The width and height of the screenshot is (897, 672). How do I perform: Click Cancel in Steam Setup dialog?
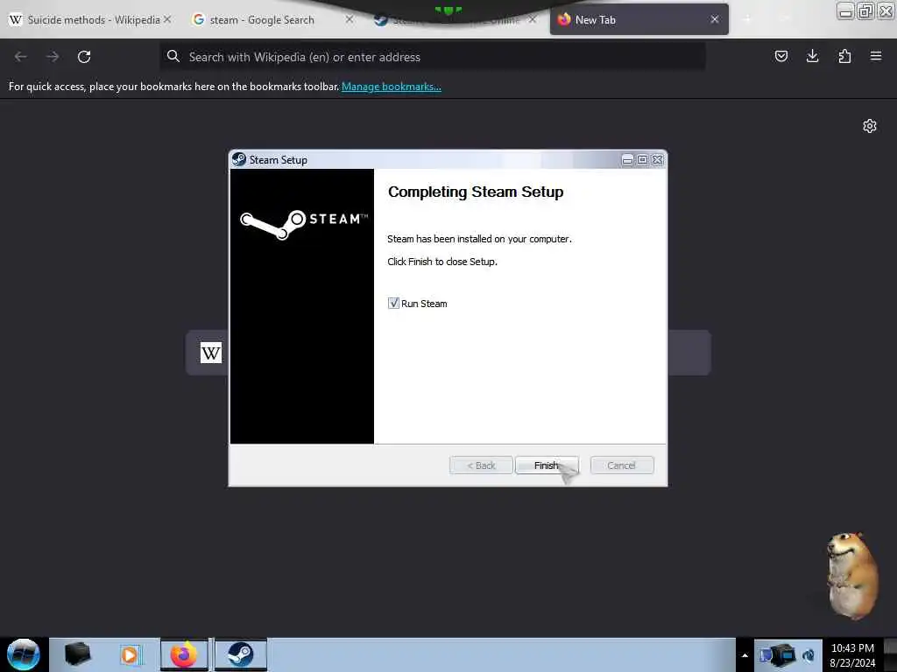(x=621, y=465)
